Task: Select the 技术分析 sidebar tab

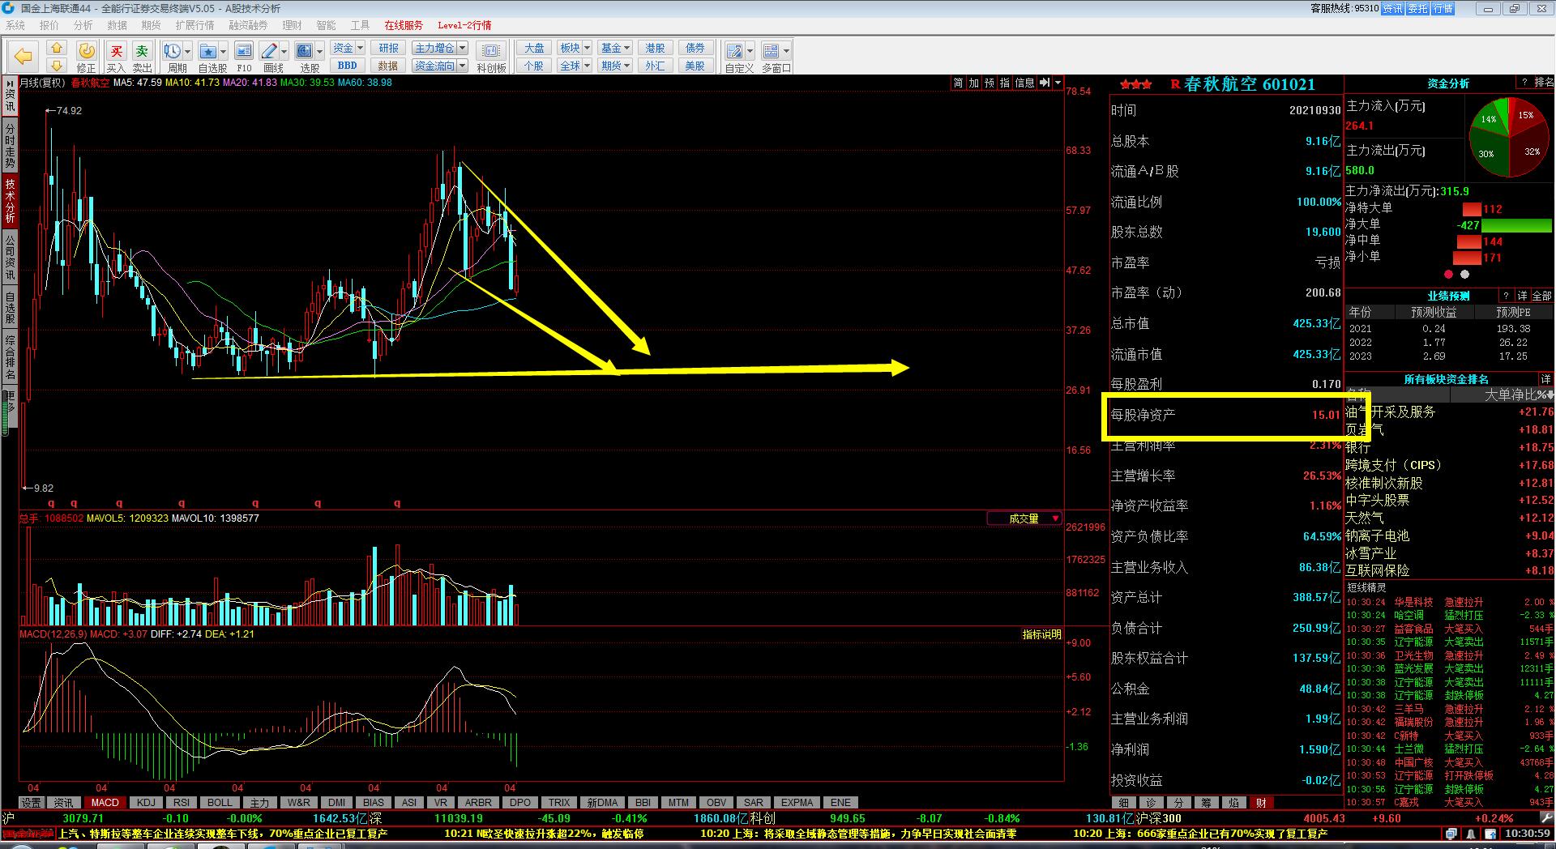Action: (10, 201)
